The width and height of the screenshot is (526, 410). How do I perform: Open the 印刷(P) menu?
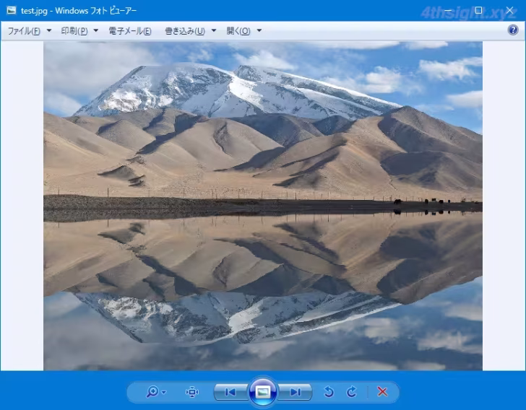[74, 31]
